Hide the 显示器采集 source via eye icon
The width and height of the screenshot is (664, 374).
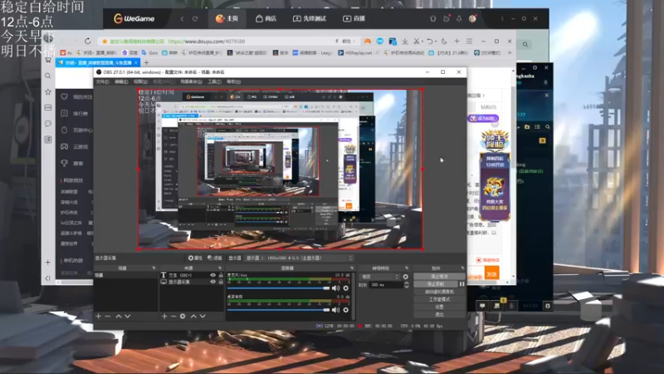212,282
